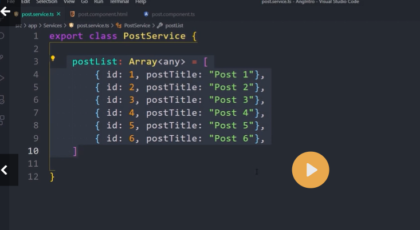The image size is (420, 230).
Task: Click the postList breadcrumb segment
Action: pyautogui.click(x=174, y=25)
